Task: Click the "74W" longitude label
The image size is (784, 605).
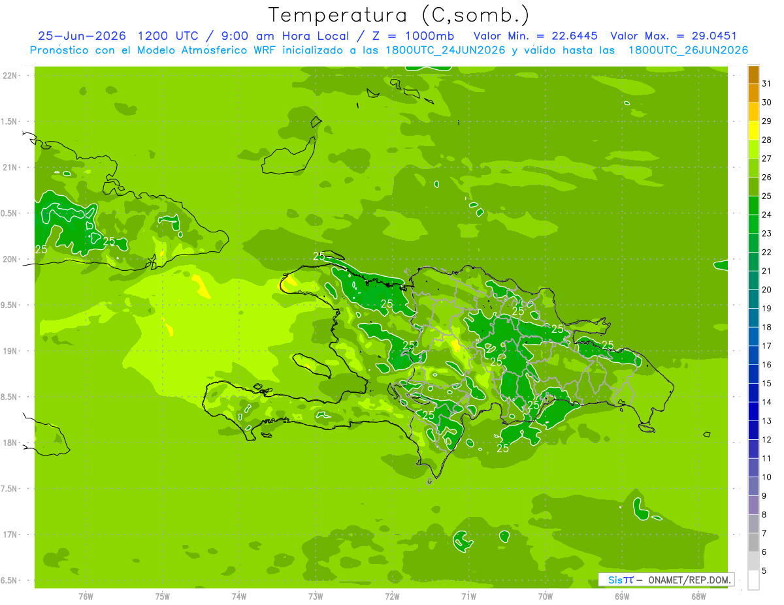Action: pos(238,597)
